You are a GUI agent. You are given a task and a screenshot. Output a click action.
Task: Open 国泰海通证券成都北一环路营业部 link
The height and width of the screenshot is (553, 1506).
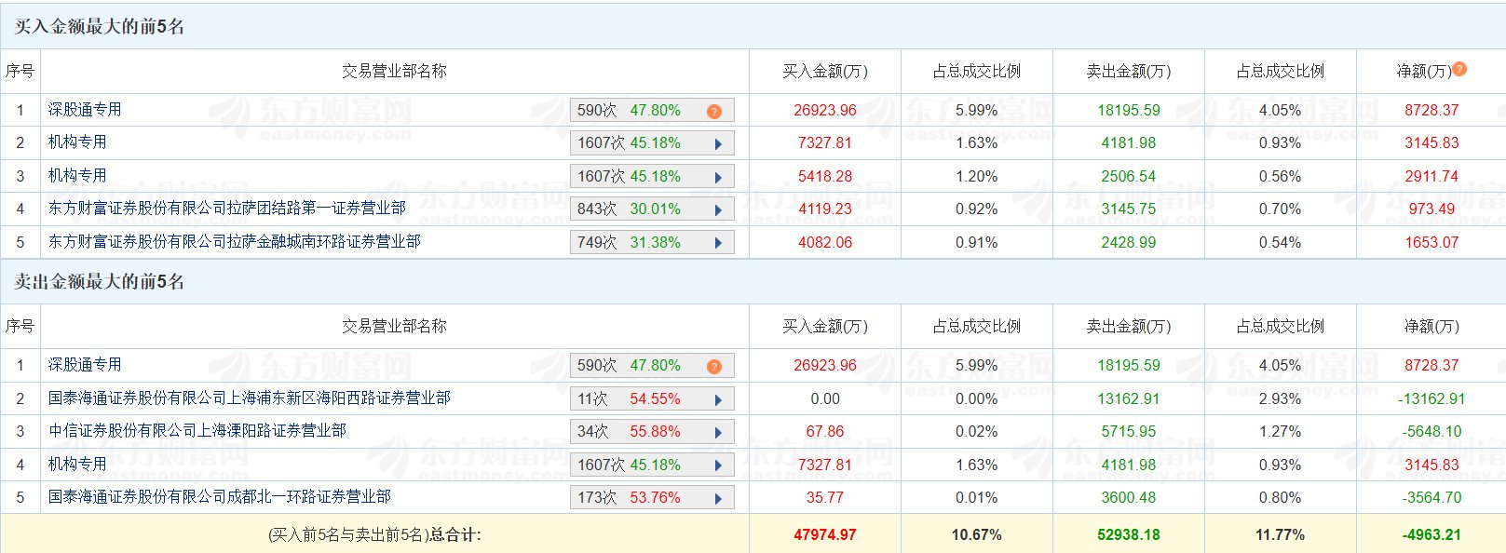[x=219, y=497]
